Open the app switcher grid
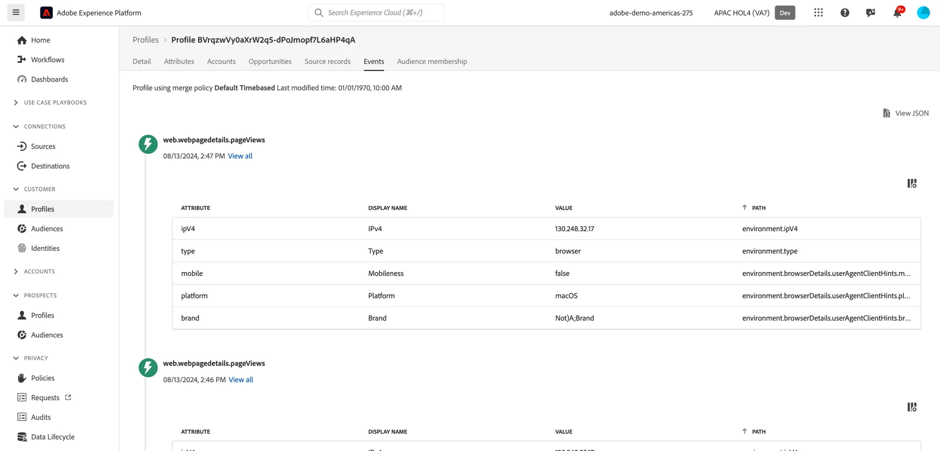This screenshot has height=451, width=940. [818, 13]
